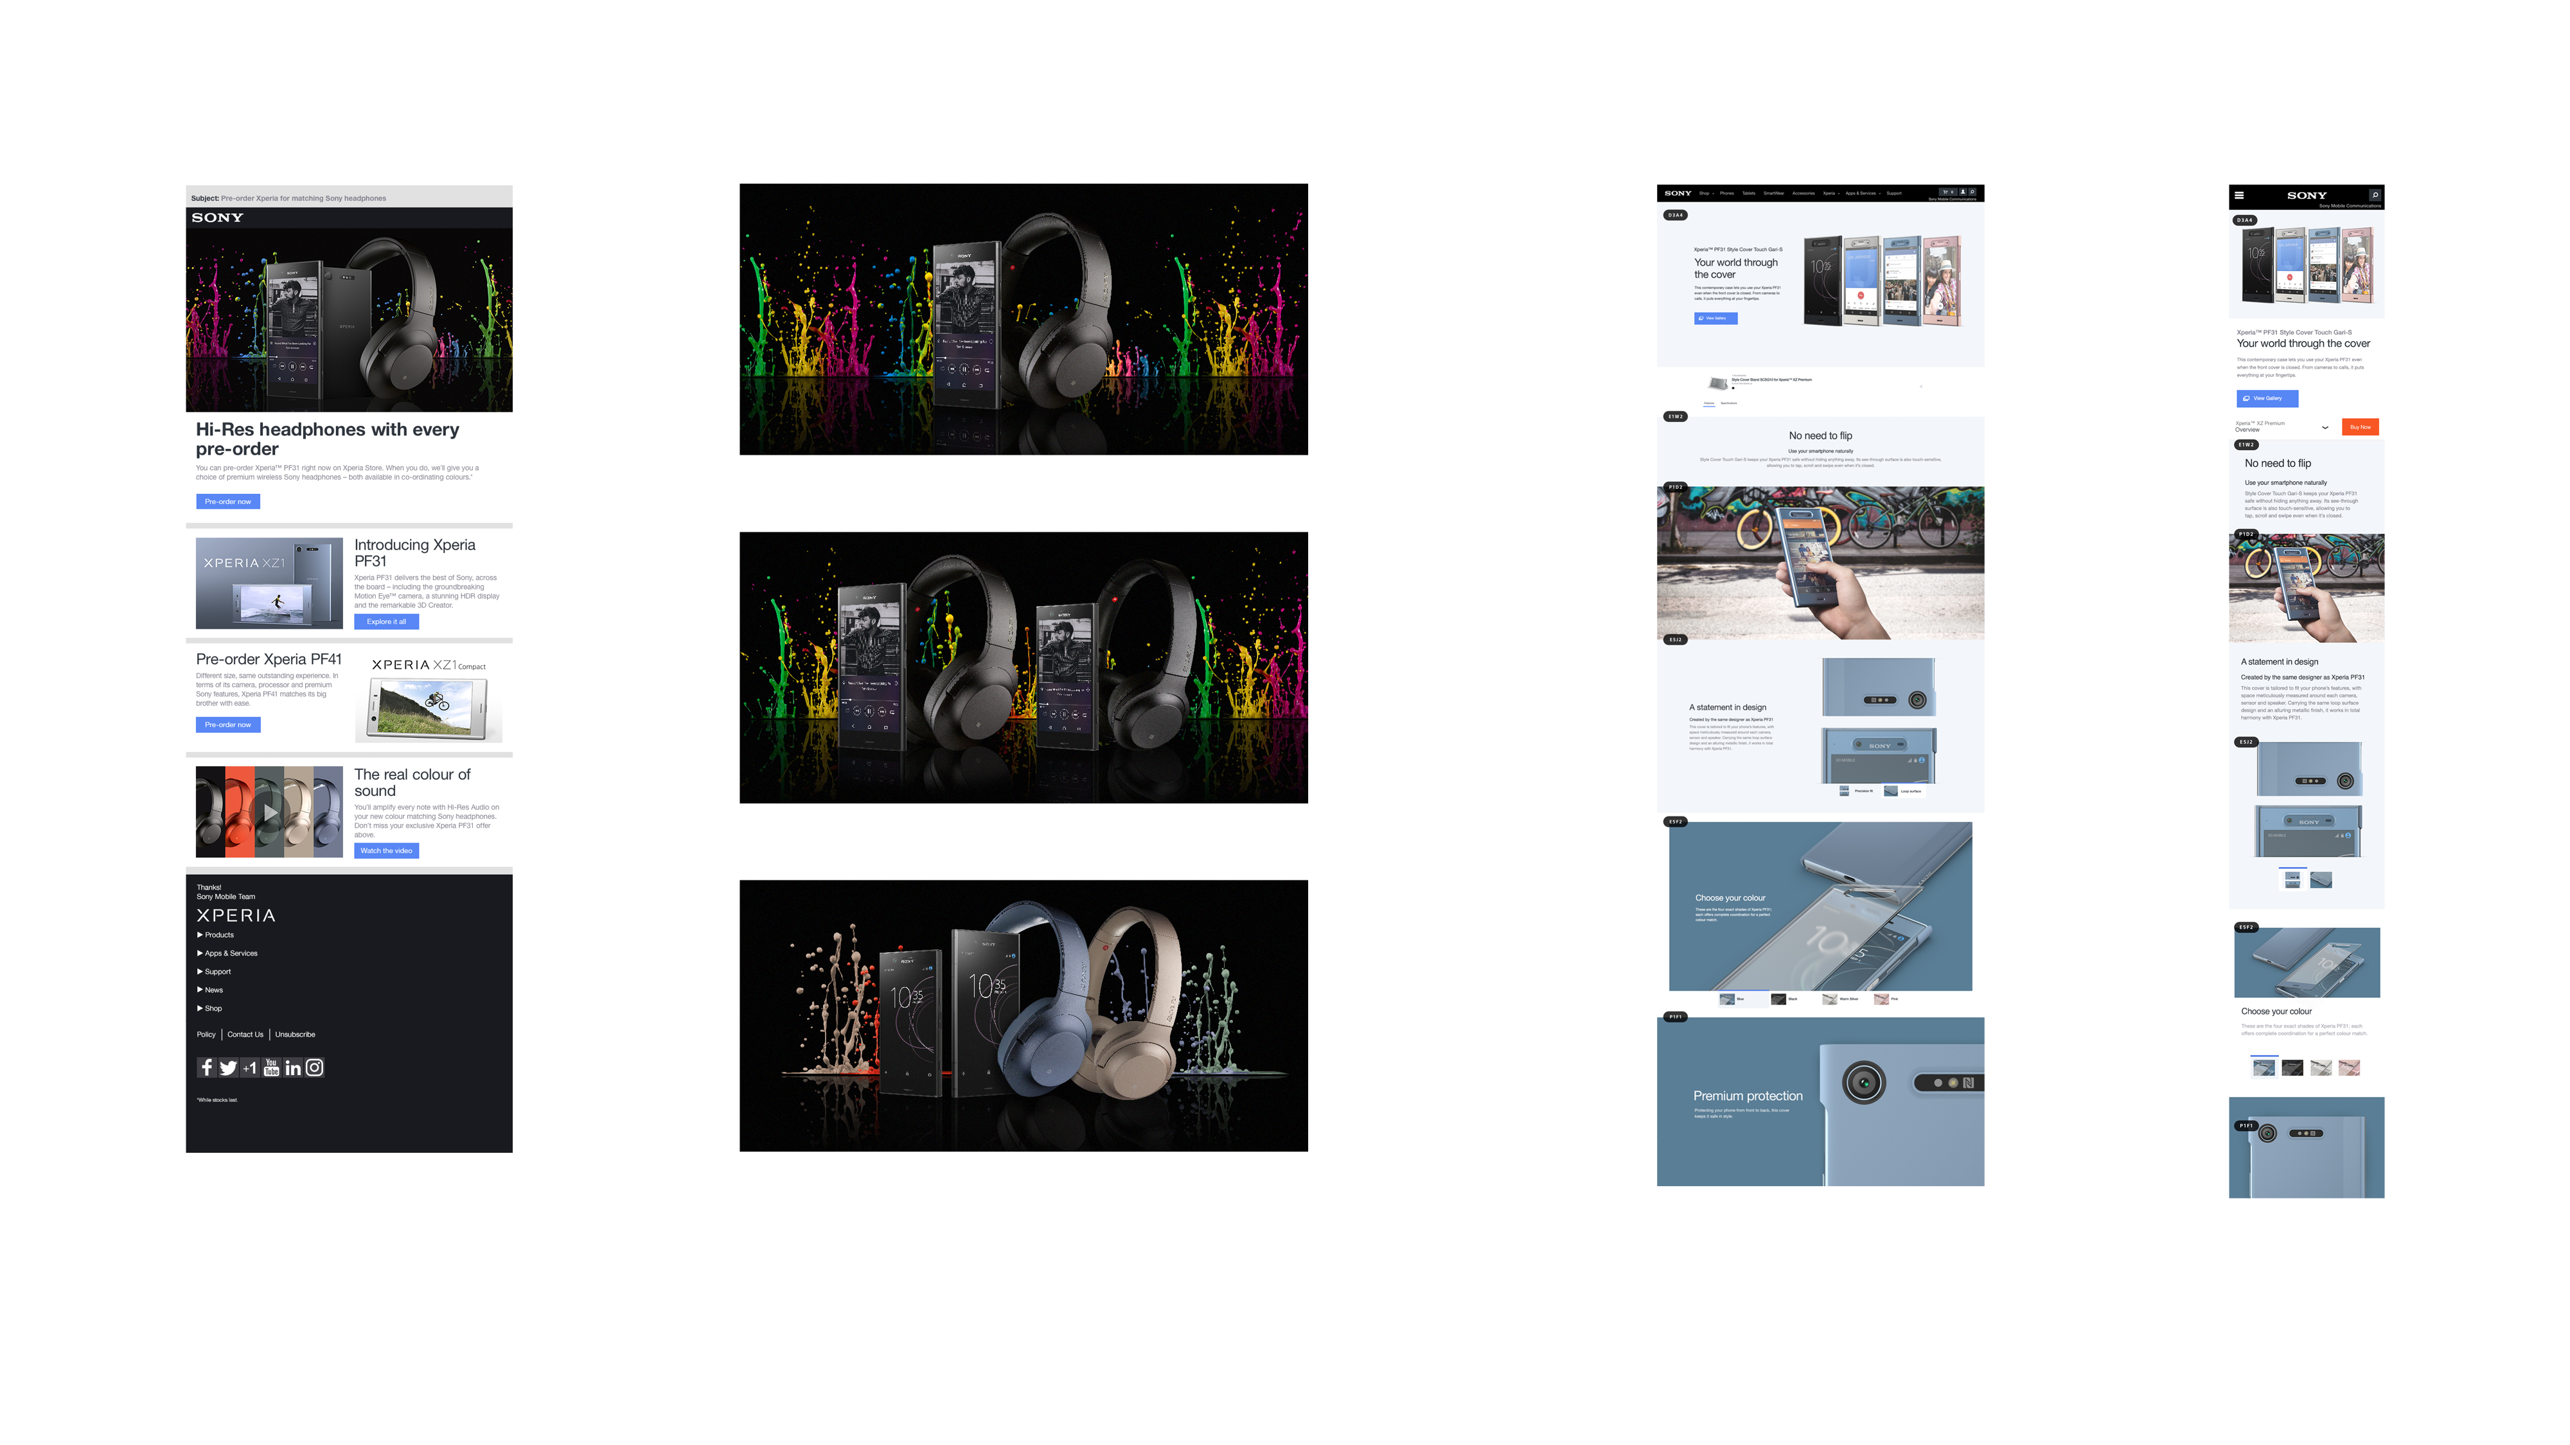
Task: Click the account icon in desktop Sony header
Action: pos(1963,193)
